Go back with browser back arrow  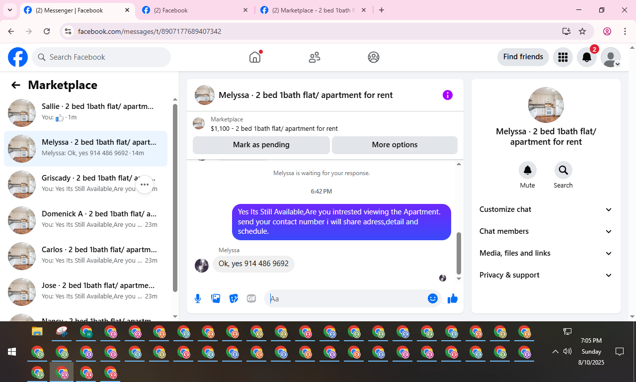(x=11, y=31)
